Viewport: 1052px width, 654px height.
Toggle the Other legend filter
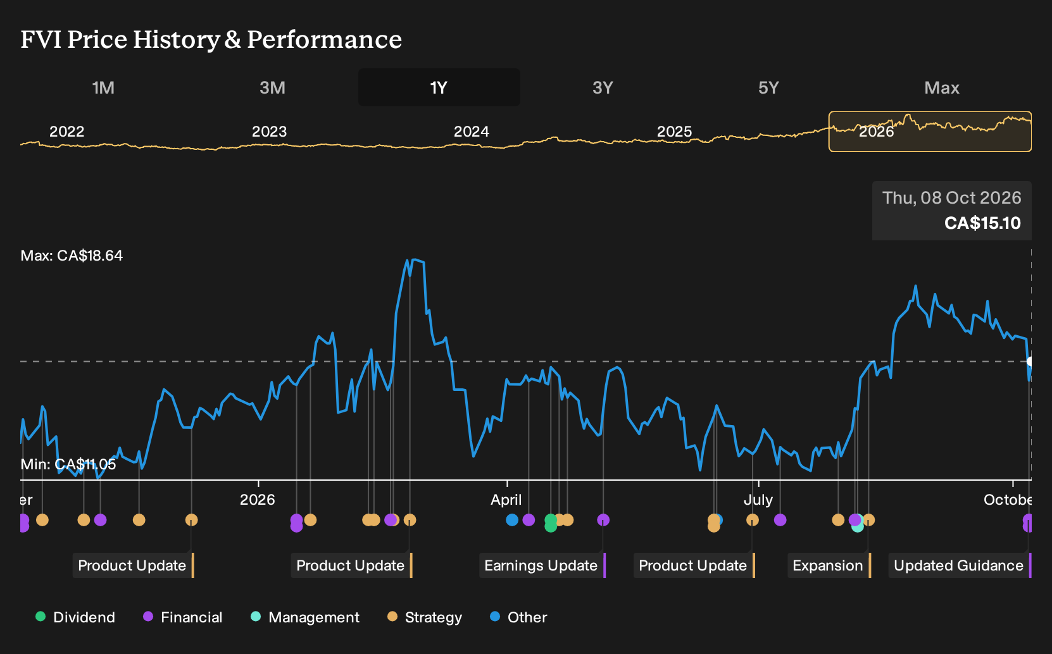[x=518, y=617]
